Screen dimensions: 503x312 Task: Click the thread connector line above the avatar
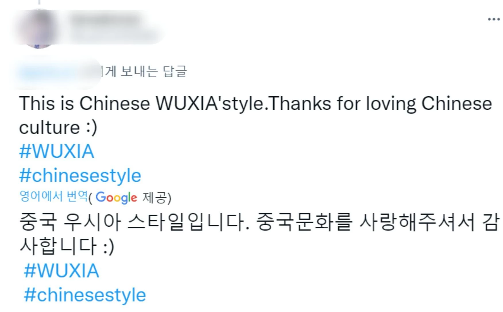pos(39,2)
